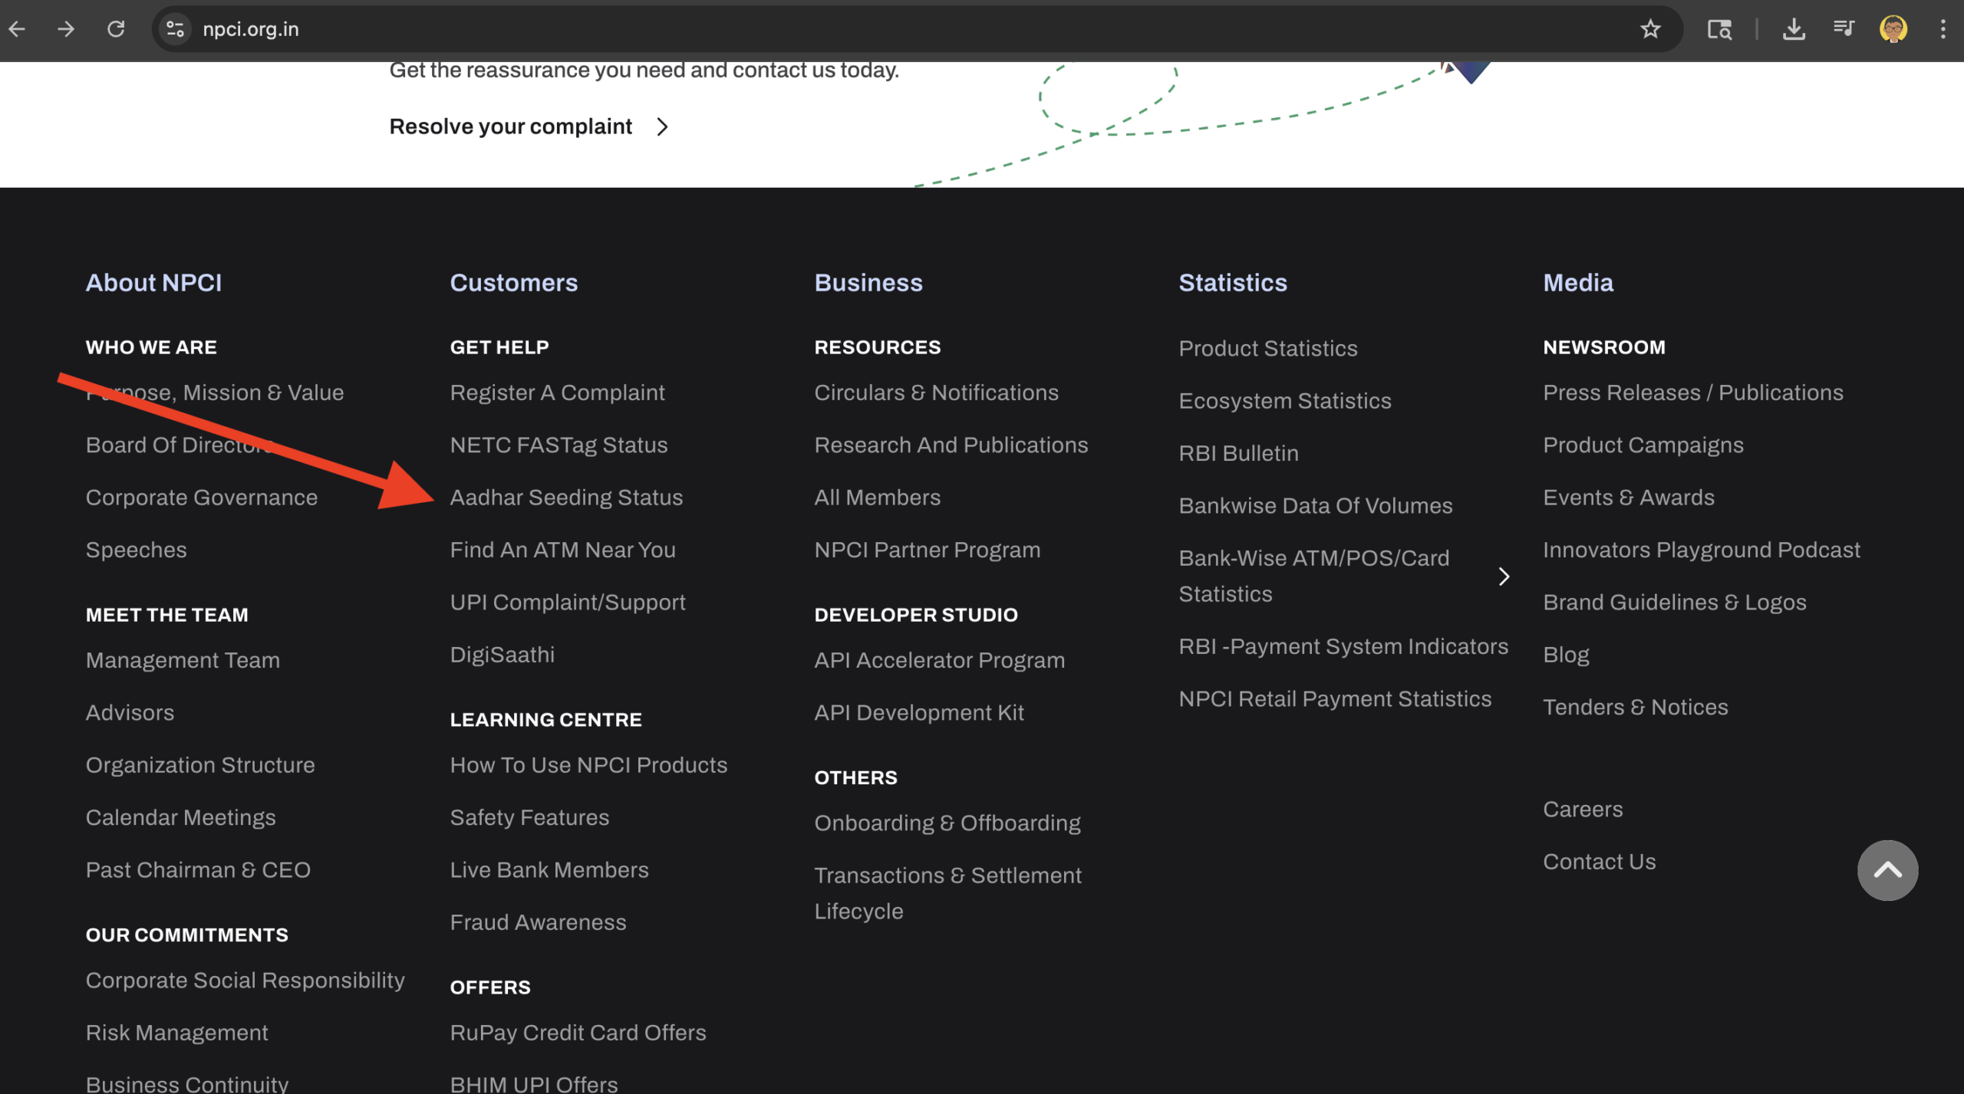Open the browser downloads icon
This screenshot has height=1094, width=1964.
tap(1794, 29)
